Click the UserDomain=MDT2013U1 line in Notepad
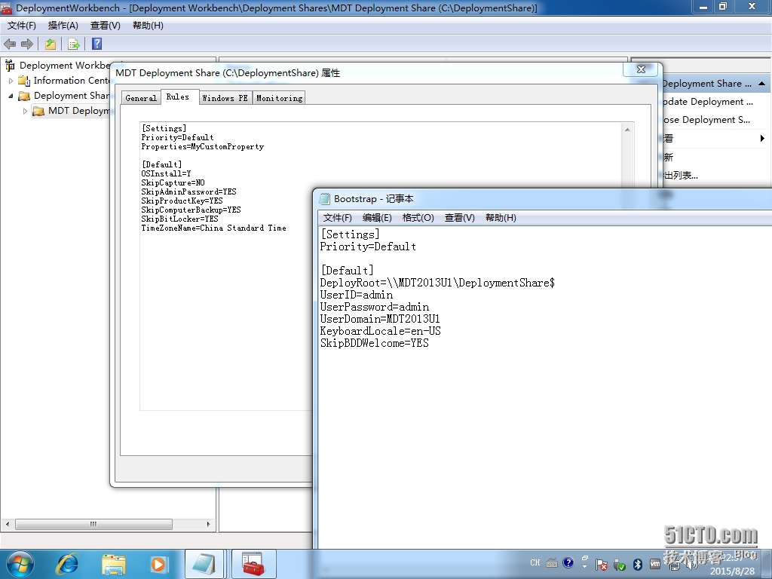 point(380,319)
